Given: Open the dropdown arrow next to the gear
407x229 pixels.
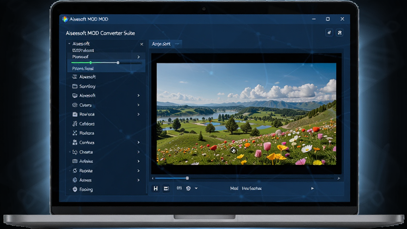Looking at the screenshot, I should [196, 188].
